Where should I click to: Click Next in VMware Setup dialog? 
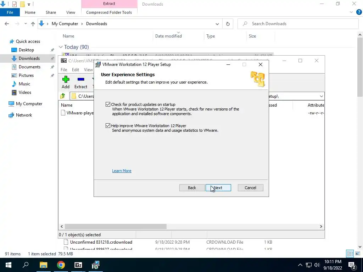218,188
